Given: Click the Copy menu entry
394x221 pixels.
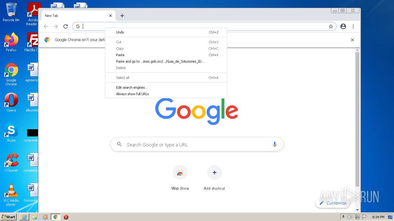Looking at the screenshot, I should coord(166,48).
